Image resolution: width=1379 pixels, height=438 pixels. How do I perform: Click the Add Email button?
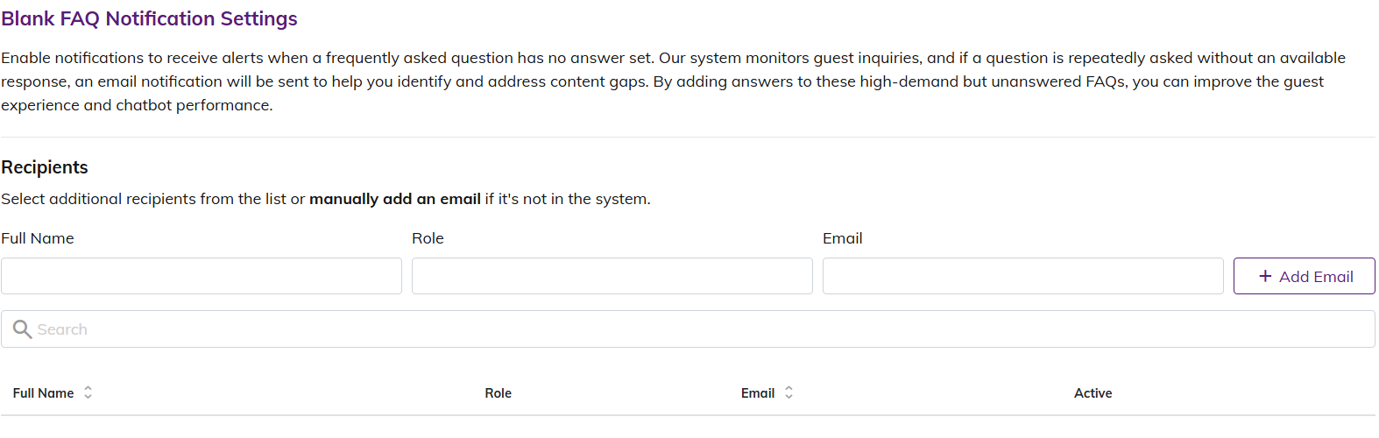point(1304,276)
